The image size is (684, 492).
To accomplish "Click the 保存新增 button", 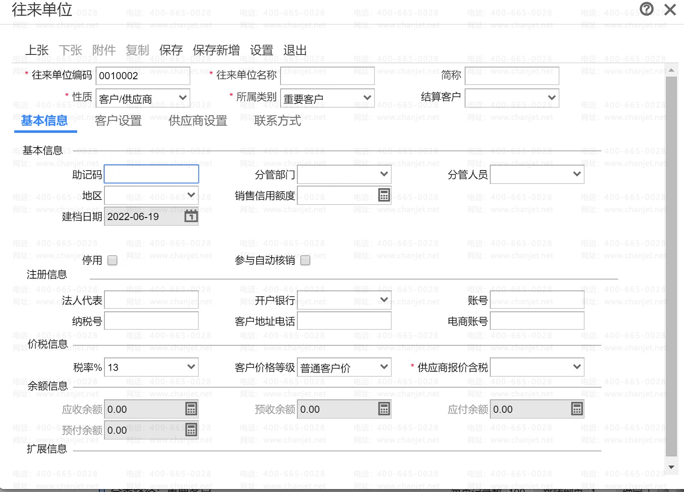I will coord(216,50).
